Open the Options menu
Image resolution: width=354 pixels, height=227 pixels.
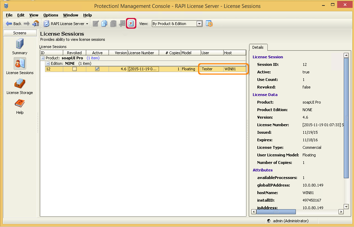(x=51, y=15)
